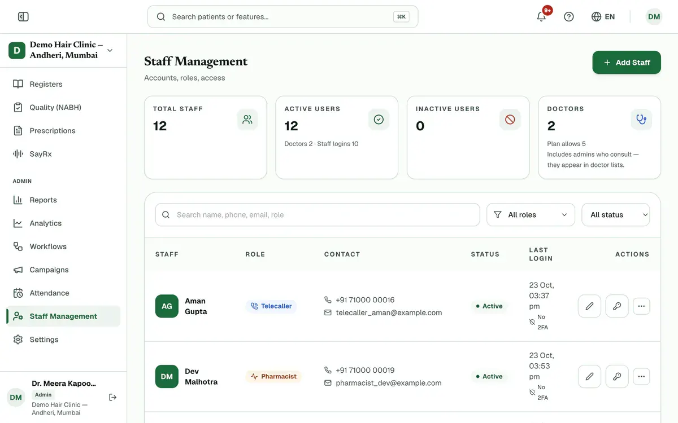The image size is (678, 423).
Task: Click the Contact column header
Action: click(x=342, y=254)
